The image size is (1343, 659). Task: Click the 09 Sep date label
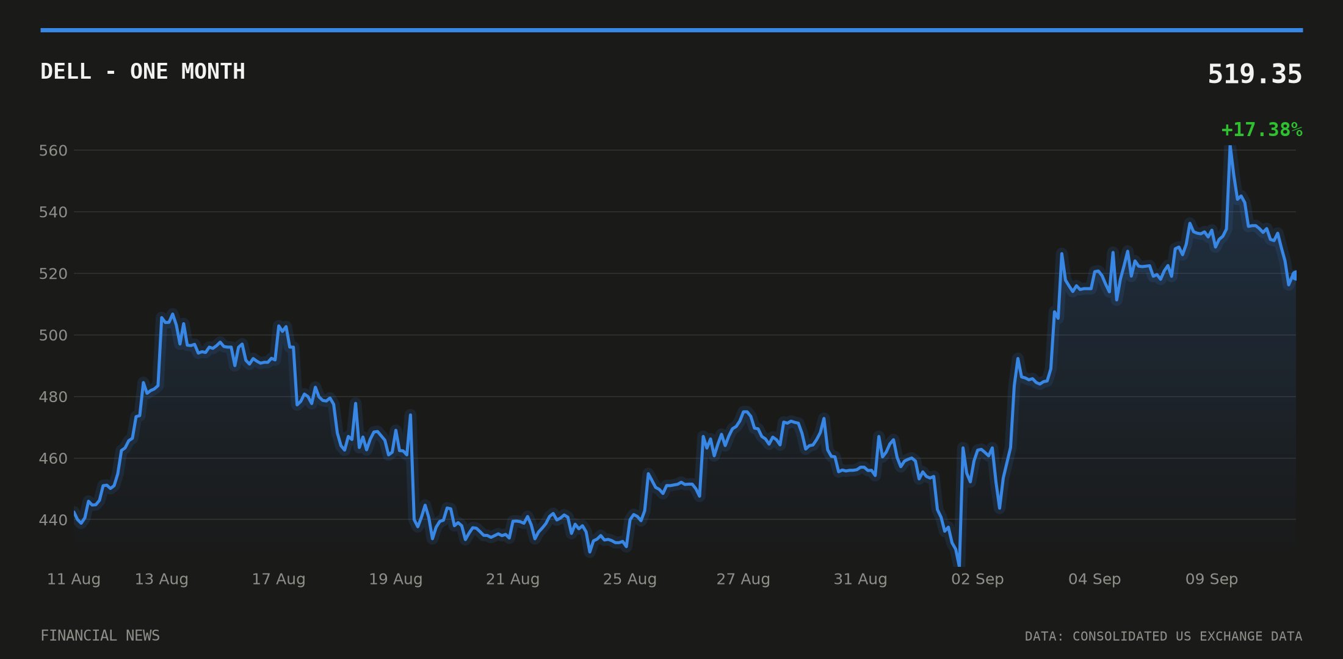click(1212, 580)
